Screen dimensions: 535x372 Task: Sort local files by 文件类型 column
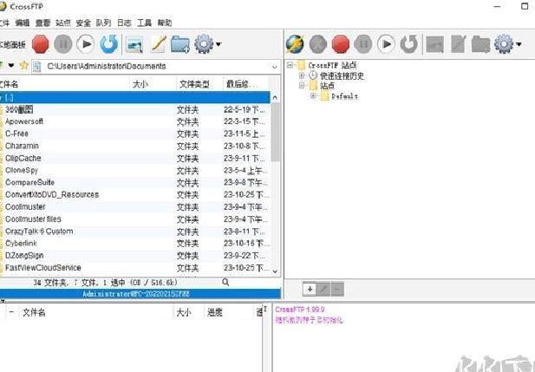click(199, 84)
